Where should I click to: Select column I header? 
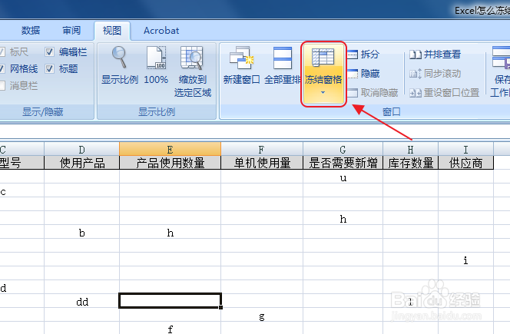click(465, 149)
